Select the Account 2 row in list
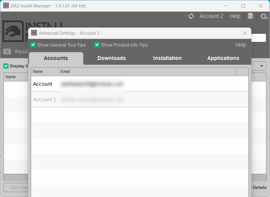This screenshot has width=270, height=197. pos(140,100)
